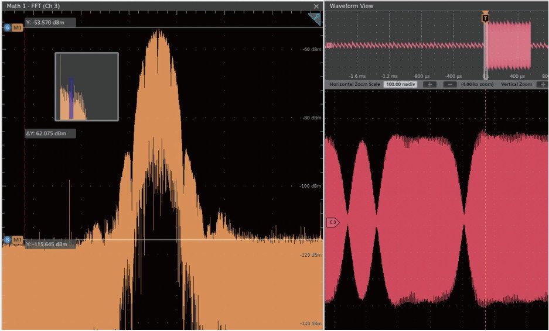The width and height of the screenshot is (549, 331).
Task: Select the C3 channel handle in zoomed waveform
Action: [x=333, y=222]
